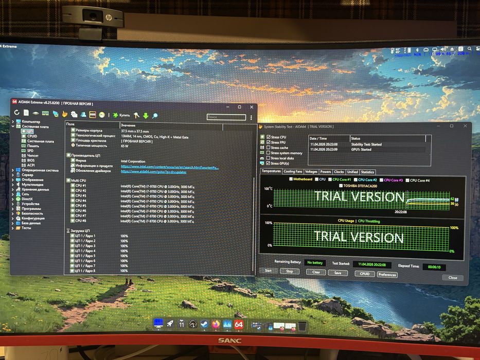Switch to the Voltages tab
The width and height of the screenshot is (480, 360).
click(311, 172)
